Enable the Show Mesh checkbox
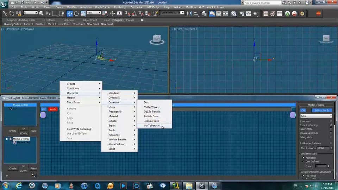 pos(331,121)
